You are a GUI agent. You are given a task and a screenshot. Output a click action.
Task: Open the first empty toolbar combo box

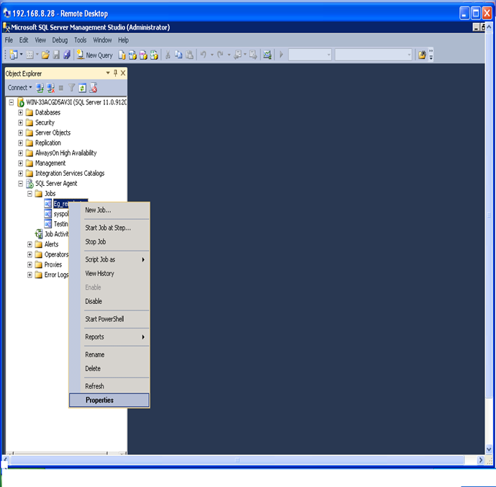[310, 55]
